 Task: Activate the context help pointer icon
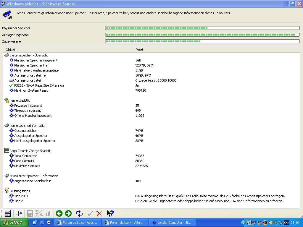pos(110,213)
